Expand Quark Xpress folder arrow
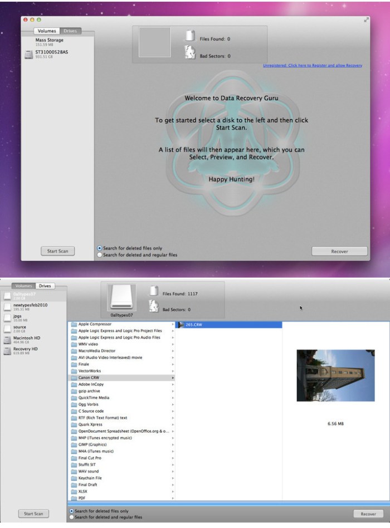 pyautogui.click(x=173, y=424)
